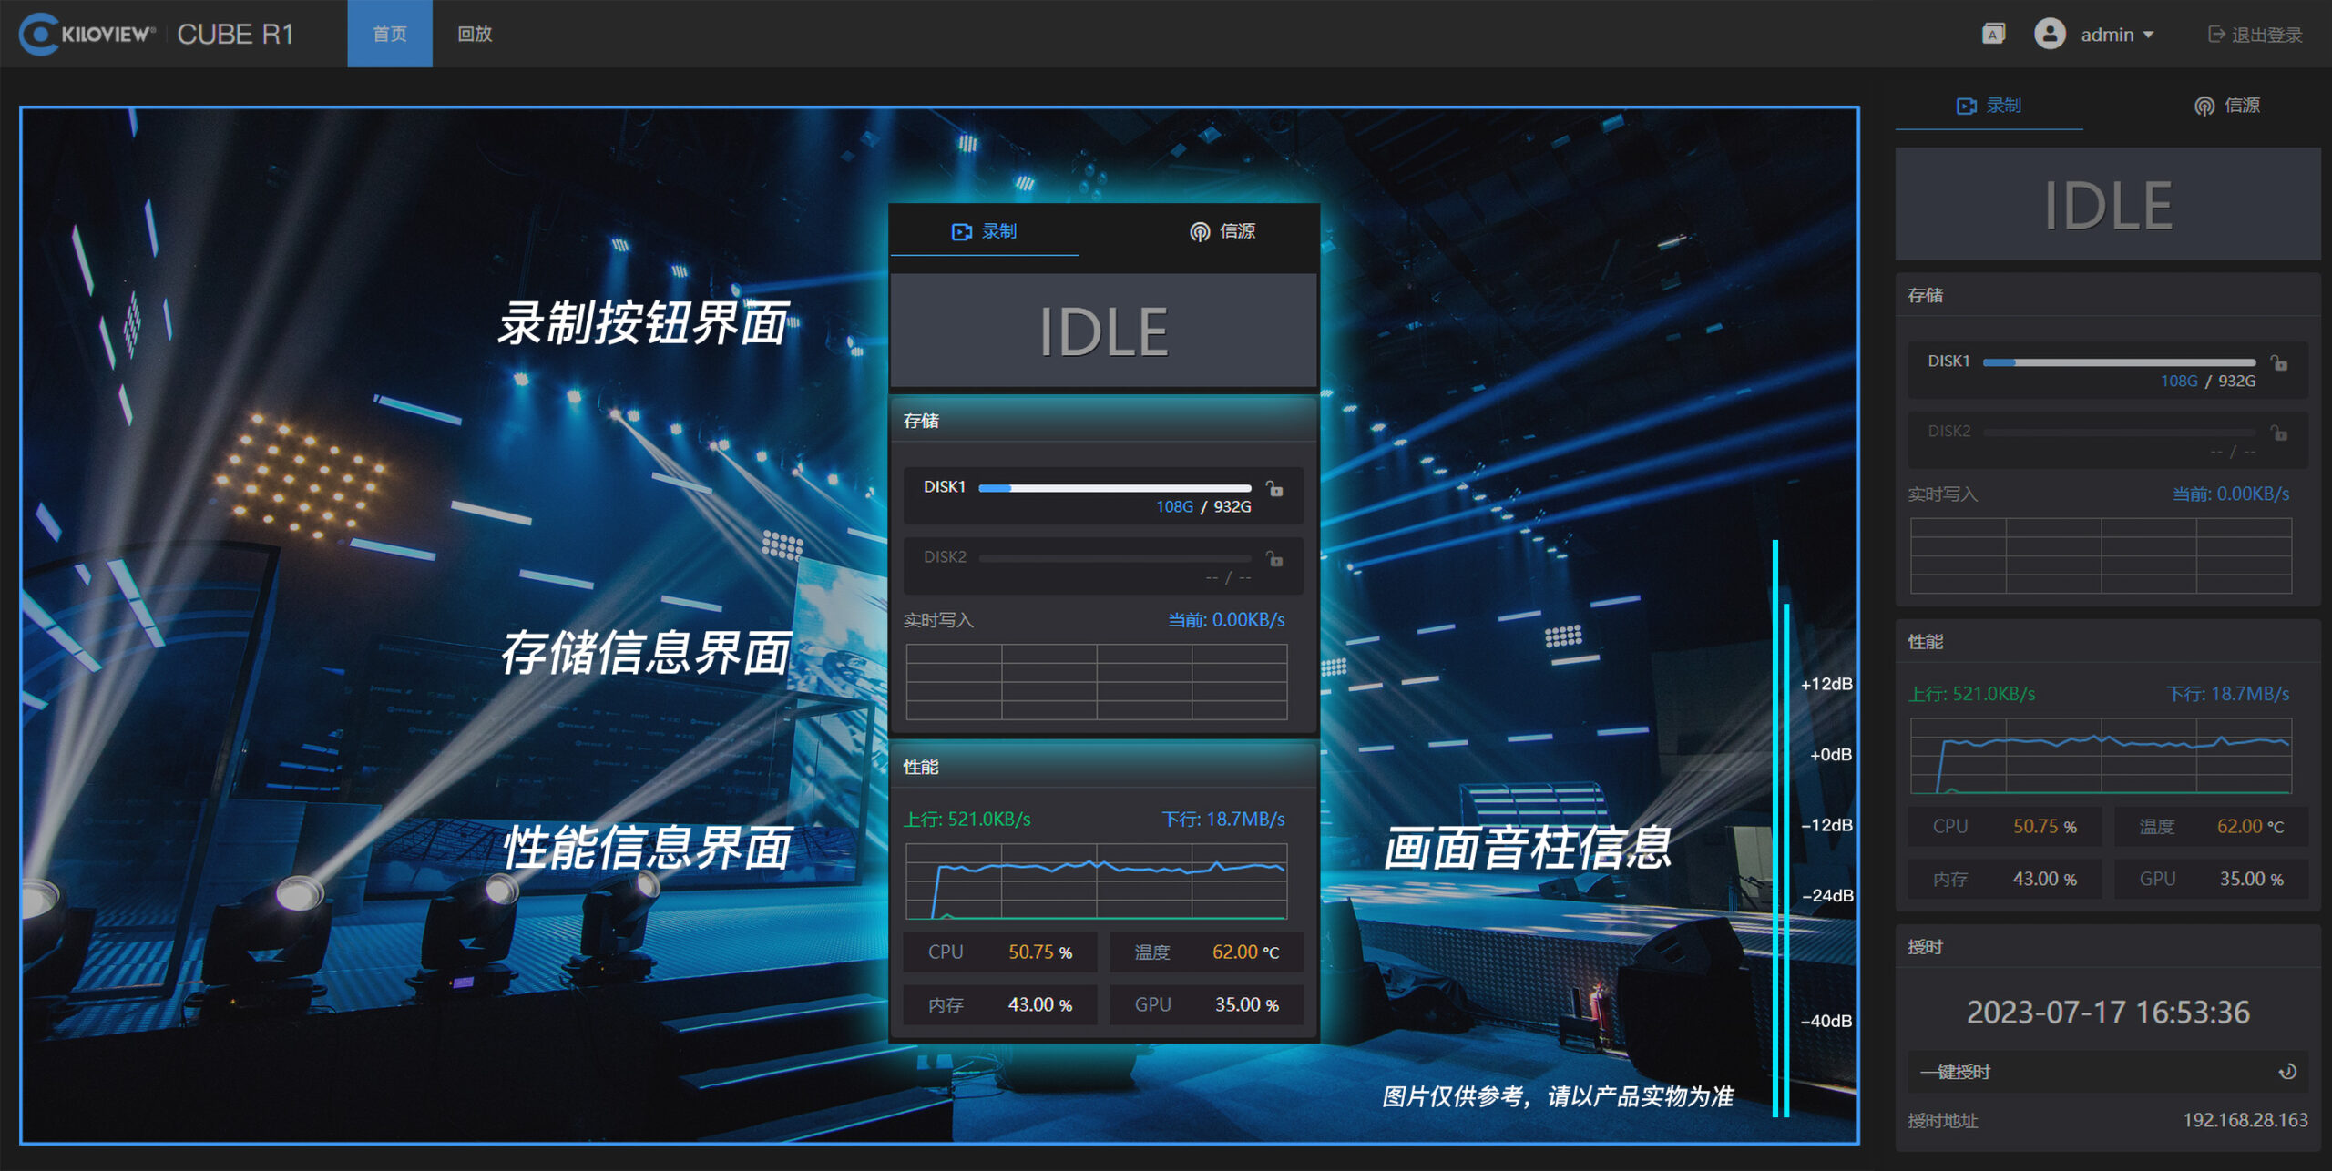Click 当前: 0.00KB/s in sidebar storage panel
This screenshot has height=1171, width=2332.
point(2231,494)
